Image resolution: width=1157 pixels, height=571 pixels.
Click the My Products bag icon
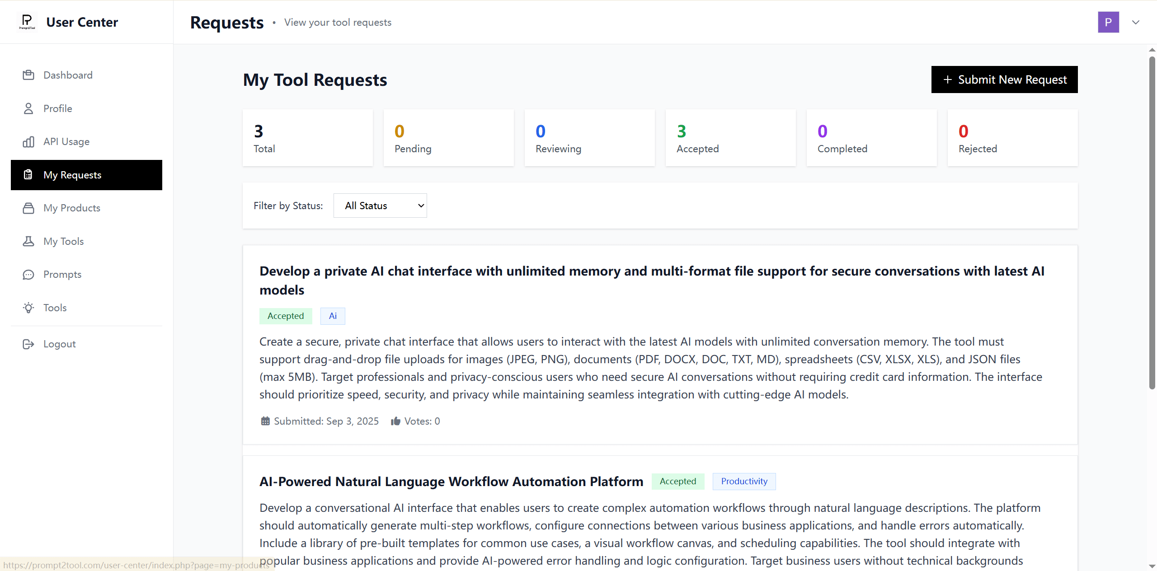[x=28, y=208]
